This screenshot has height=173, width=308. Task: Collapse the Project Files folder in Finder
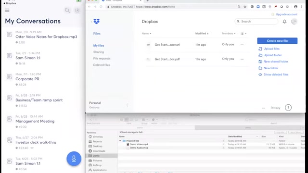point(120,141)
